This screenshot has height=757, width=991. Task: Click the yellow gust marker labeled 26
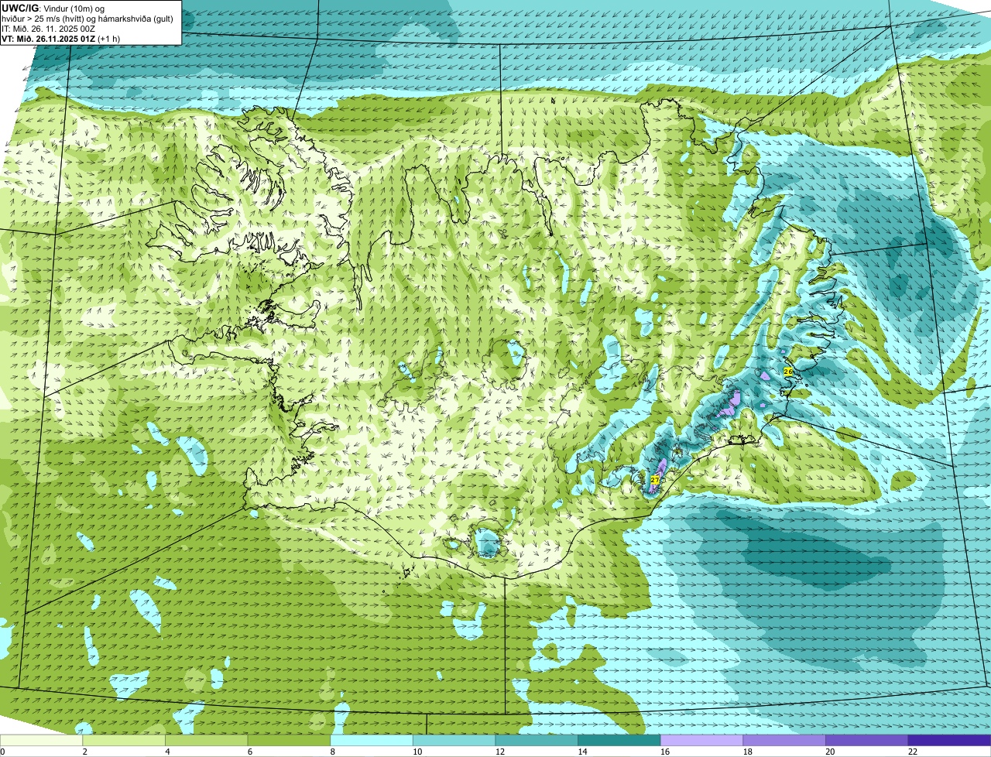click(788, 372)
